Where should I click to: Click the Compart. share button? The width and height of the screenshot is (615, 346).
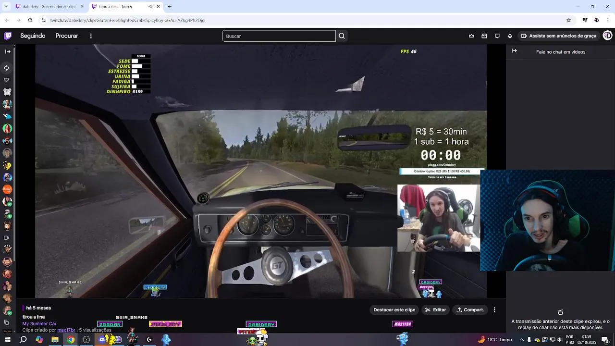[x=470, y=310]
